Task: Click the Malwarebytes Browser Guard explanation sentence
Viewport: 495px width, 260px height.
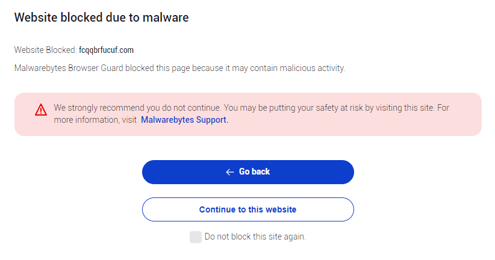Action: [179, 68]
